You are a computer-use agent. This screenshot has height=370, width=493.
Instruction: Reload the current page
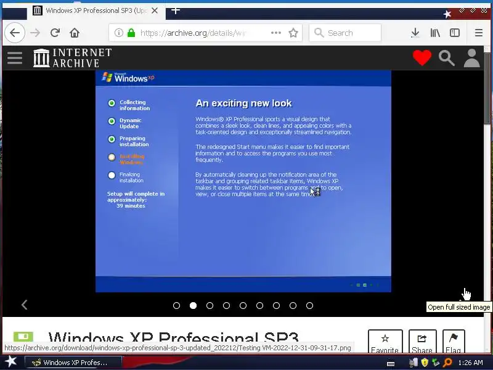point(55,33)
